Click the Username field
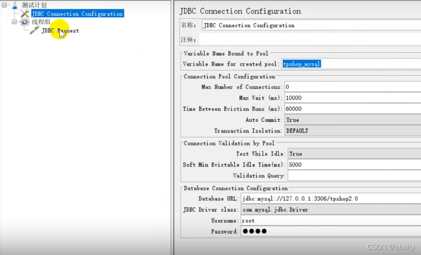Screen dimensions: 421x255 (331, 221)
